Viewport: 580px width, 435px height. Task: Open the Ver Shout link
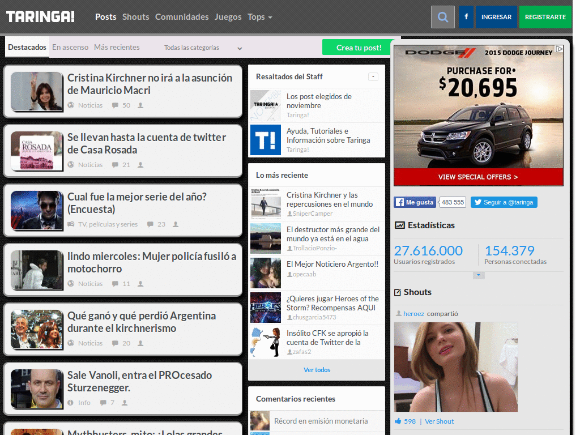pyautogui.click(x=439, y=421)
